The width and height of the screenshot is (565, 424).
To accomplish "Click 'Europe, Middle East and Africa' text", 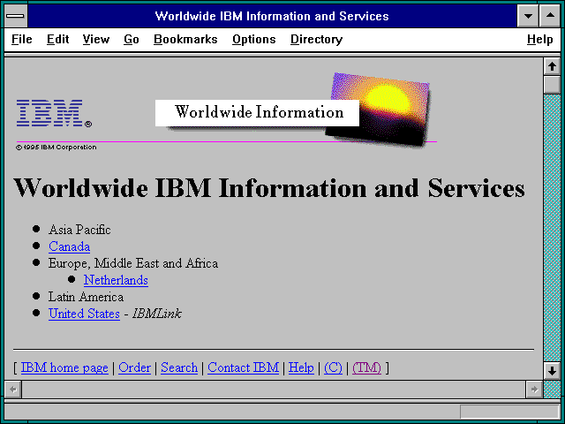I will (x=133, y=263).
